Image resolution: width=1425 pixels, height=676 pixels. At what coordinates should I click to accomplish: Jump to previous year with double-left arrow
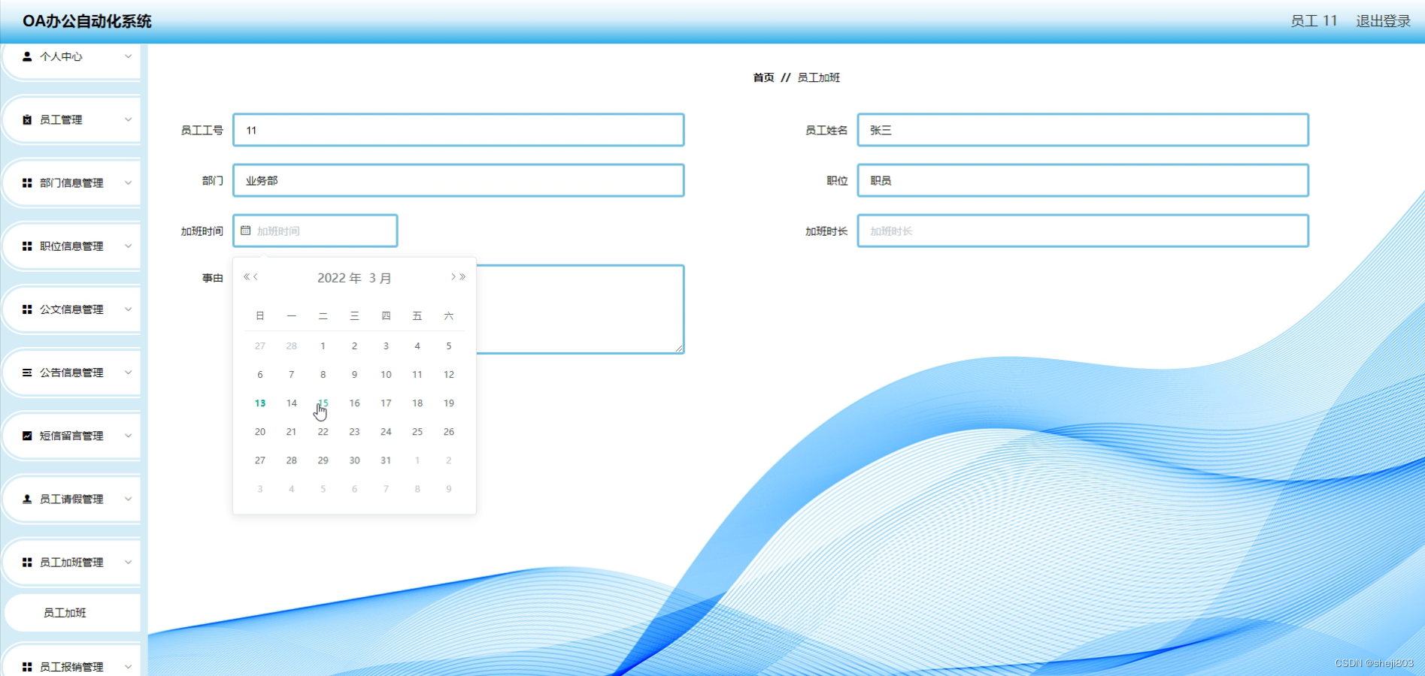[x=247, y=277]
